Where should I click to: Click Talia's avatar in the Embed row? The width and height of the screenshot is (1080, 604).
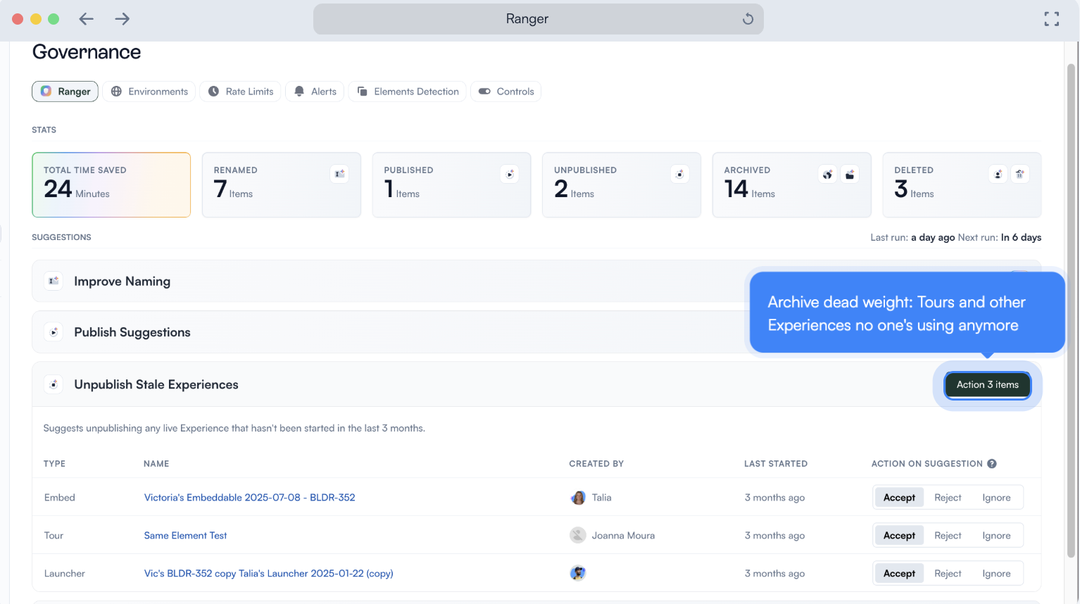pos(578,498)
